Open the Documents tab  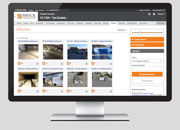click(143, 23)
